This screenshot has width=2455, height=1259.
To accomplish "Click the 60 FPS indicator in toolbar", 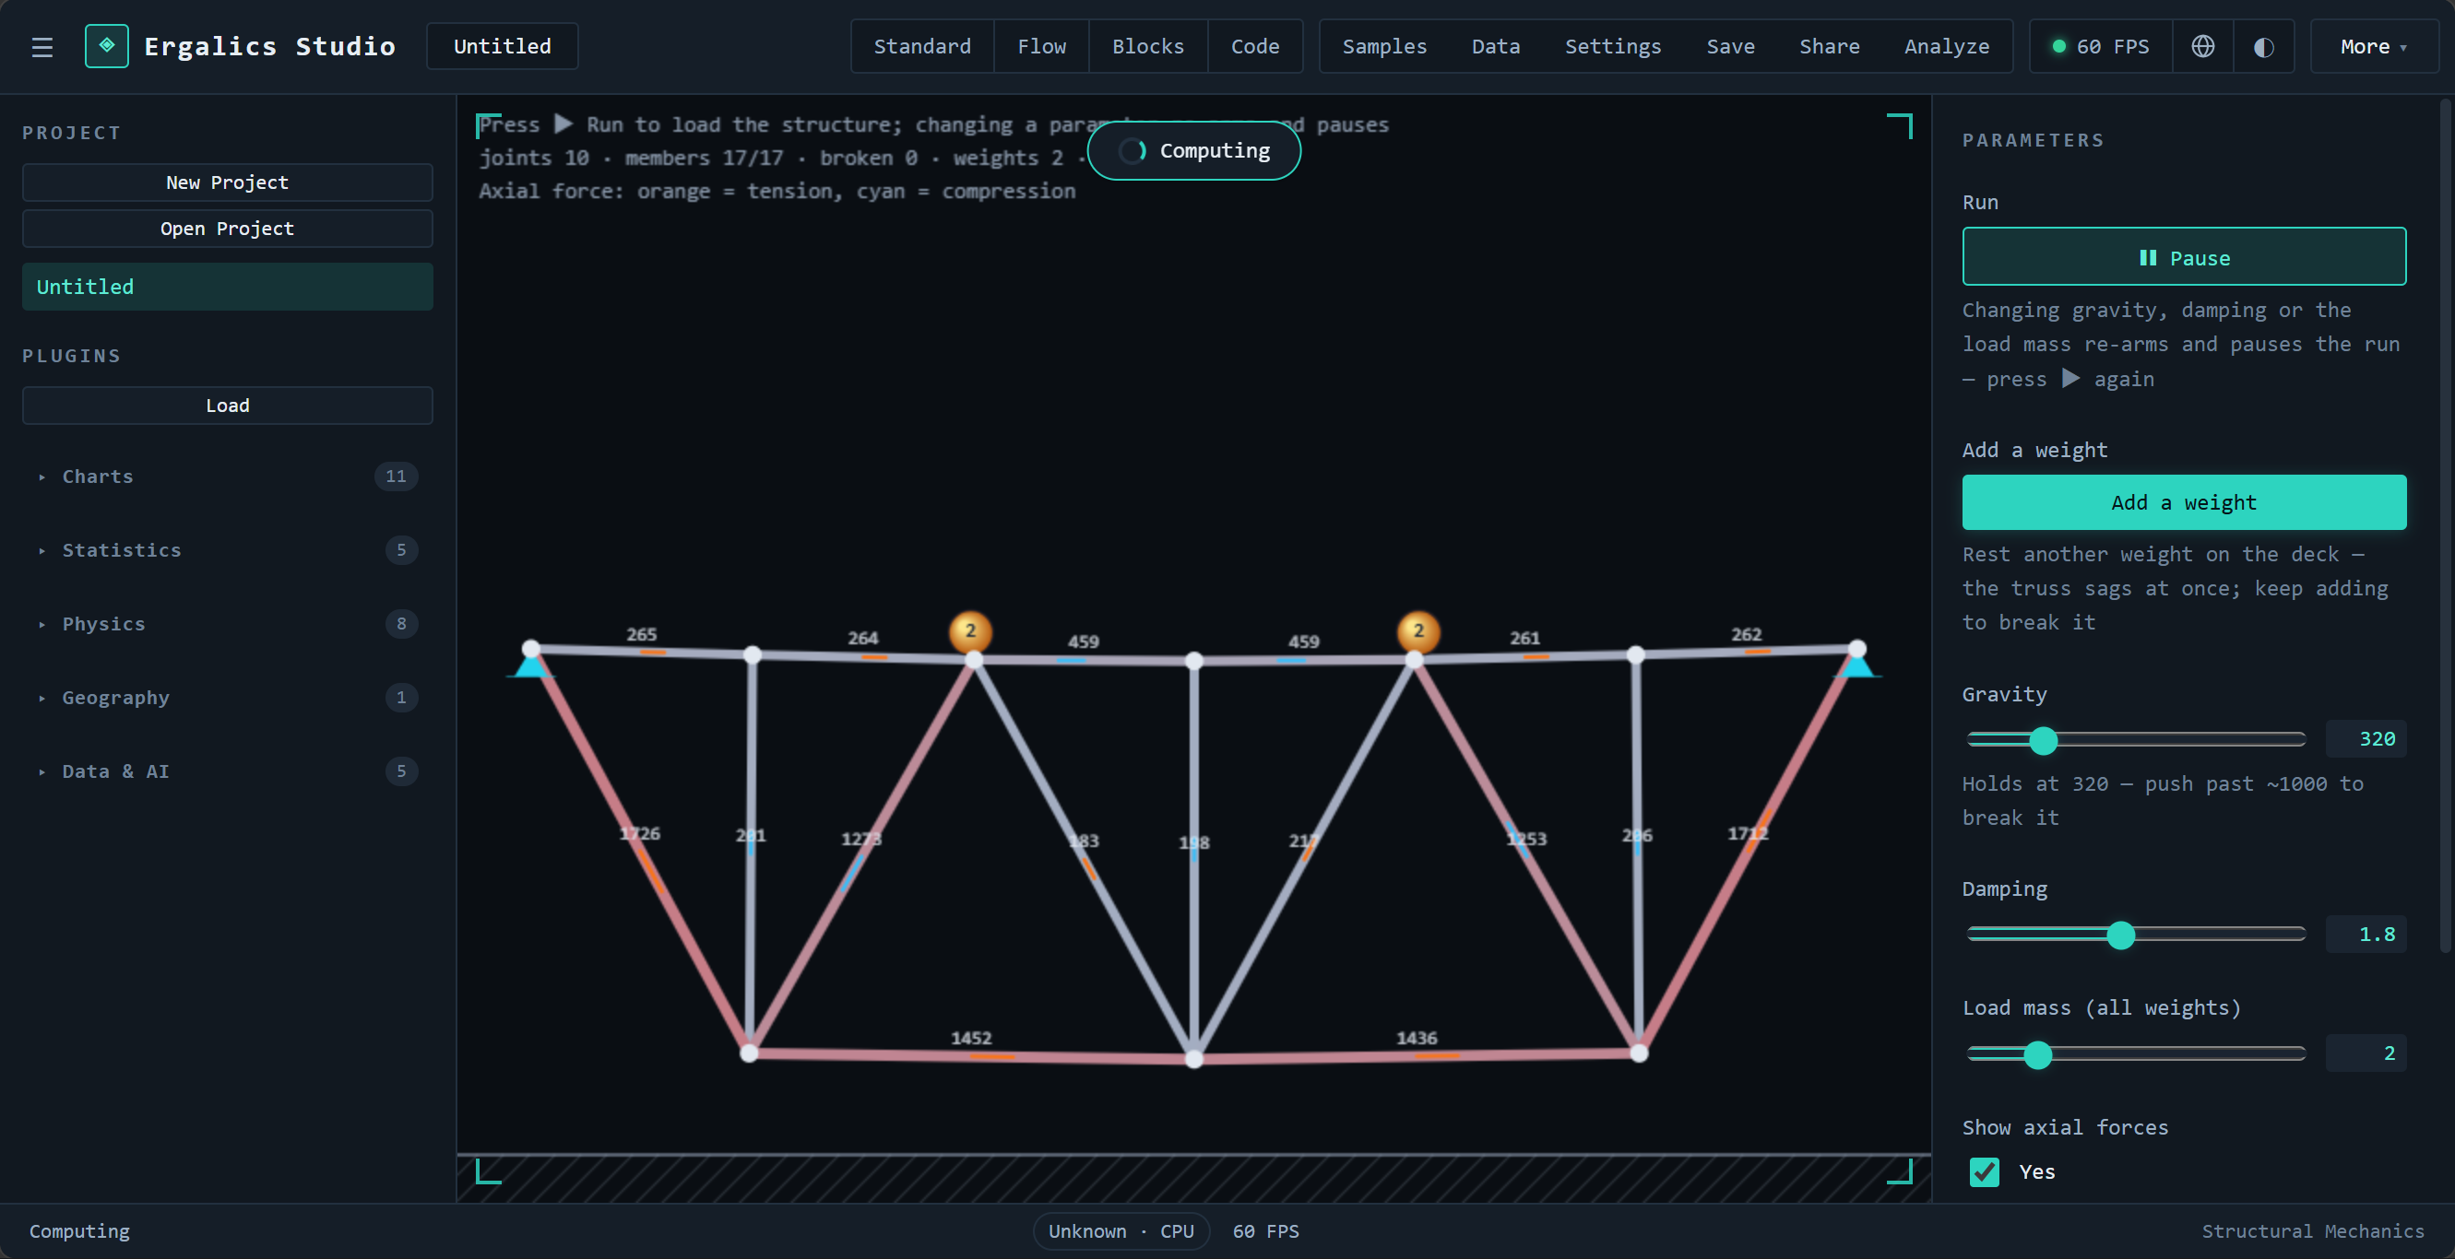I will (x=2101, y=46).
